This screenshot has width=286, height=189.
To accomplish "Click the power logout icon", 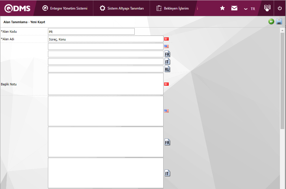I will tap(280, 8).
